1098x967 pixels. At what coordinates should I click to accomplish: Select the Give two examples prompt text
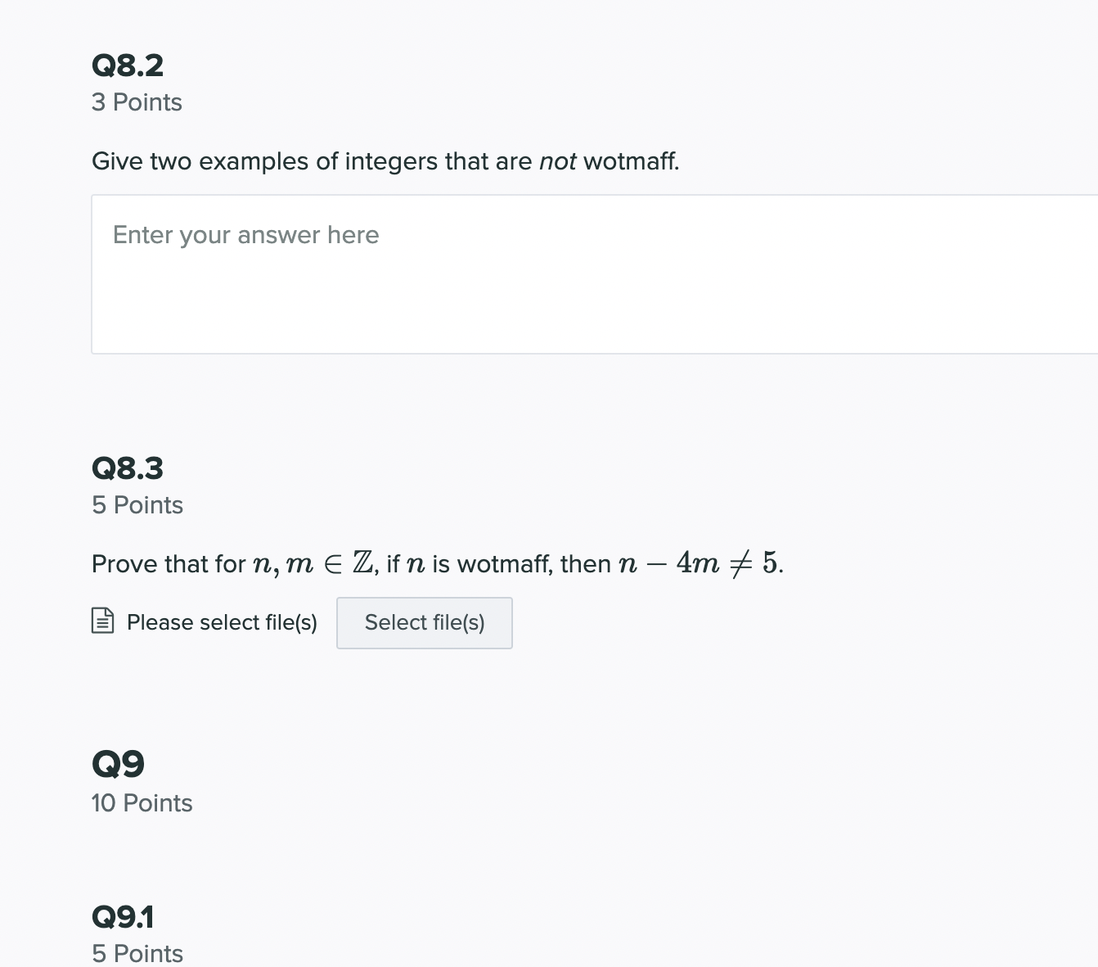tap(385, 161)
